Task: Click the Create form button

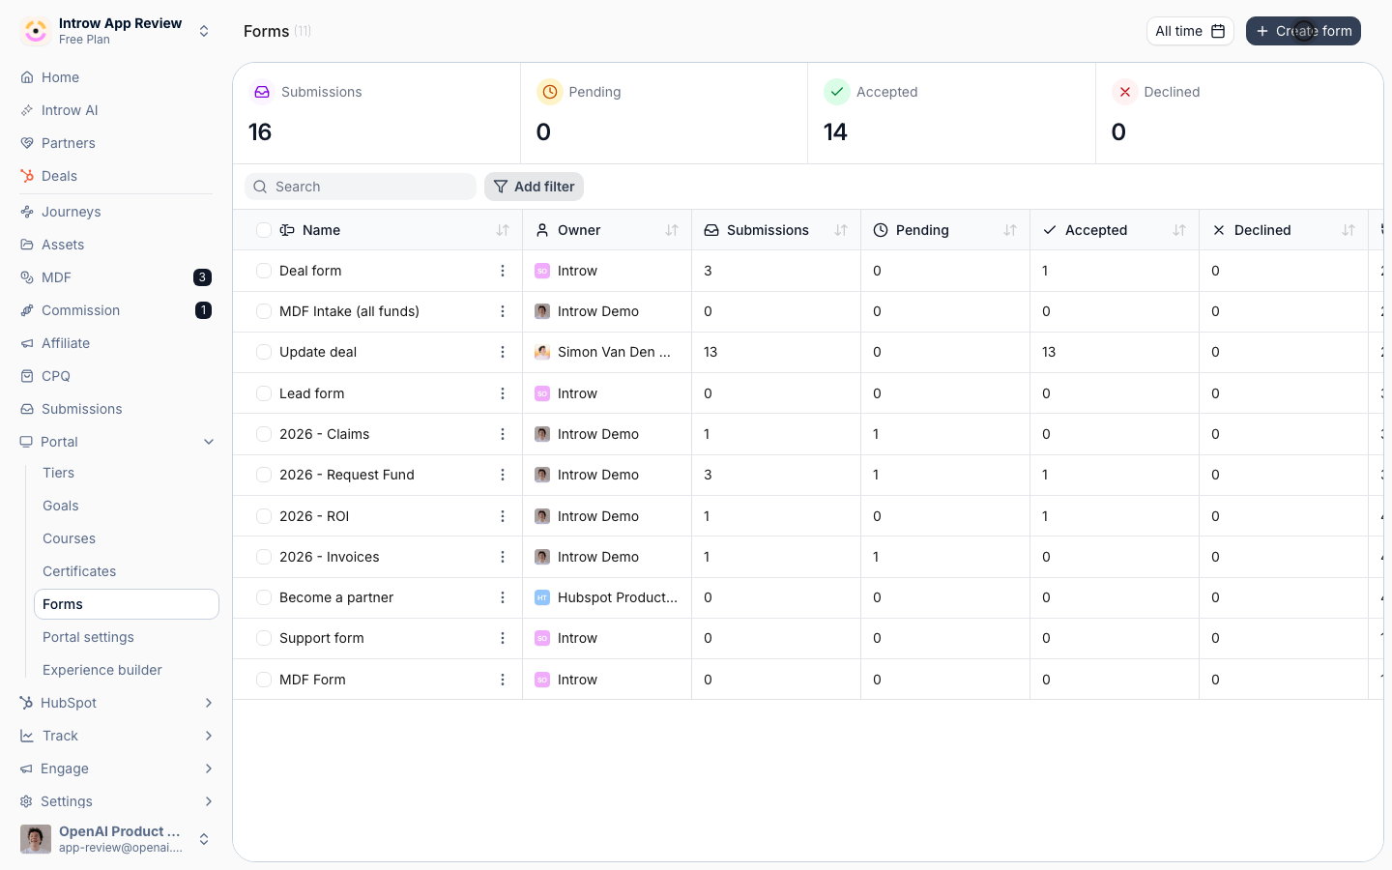Action: point(1303,31)
